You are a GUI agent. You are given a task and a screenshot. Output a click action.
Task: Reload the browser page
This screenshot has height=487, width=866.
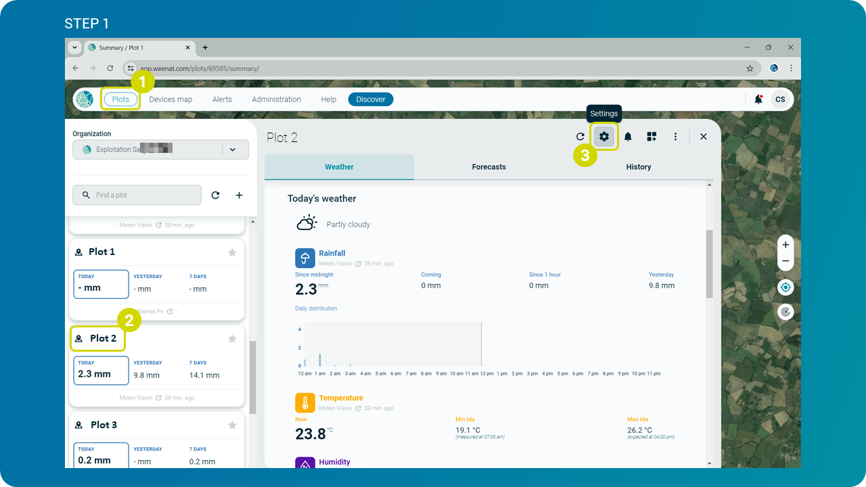point(110,68)
